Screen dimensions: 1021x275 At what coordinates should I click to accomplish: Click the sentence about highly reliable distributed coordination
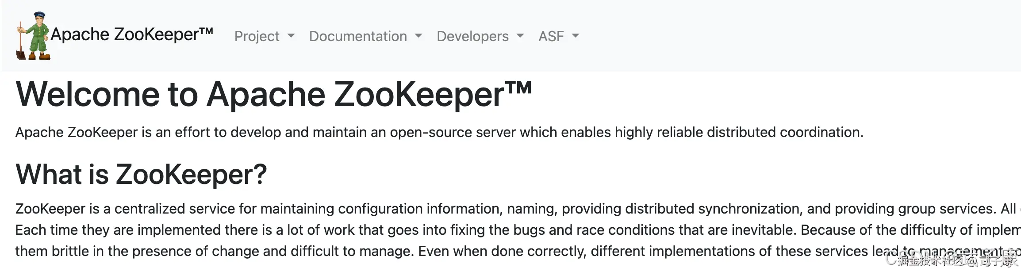pyautogui.click(x=439, y=132)
